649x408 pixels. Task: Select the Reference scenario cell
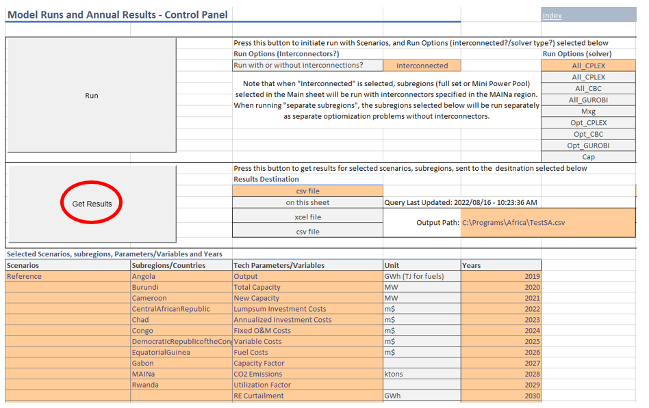68,276
